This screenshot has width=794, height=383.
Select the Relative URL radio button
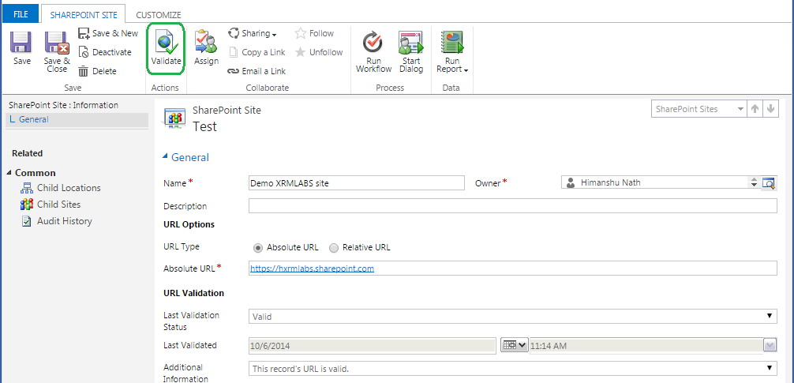click(334, 248)
